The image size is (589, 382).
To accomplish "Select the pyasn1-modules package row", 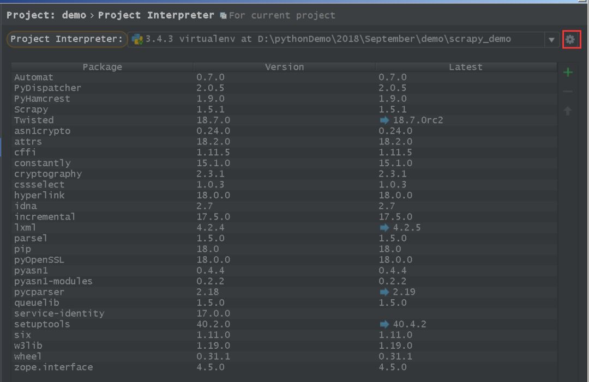I will (284, 281).
